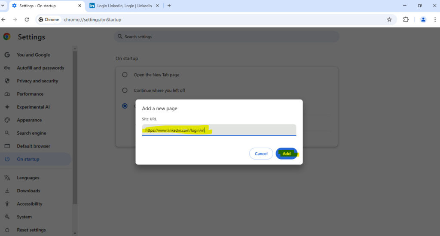The height and width of the screenshot is (236, 440).
Task: Select Open the New Tab page radio
Action: click(125, 75)
